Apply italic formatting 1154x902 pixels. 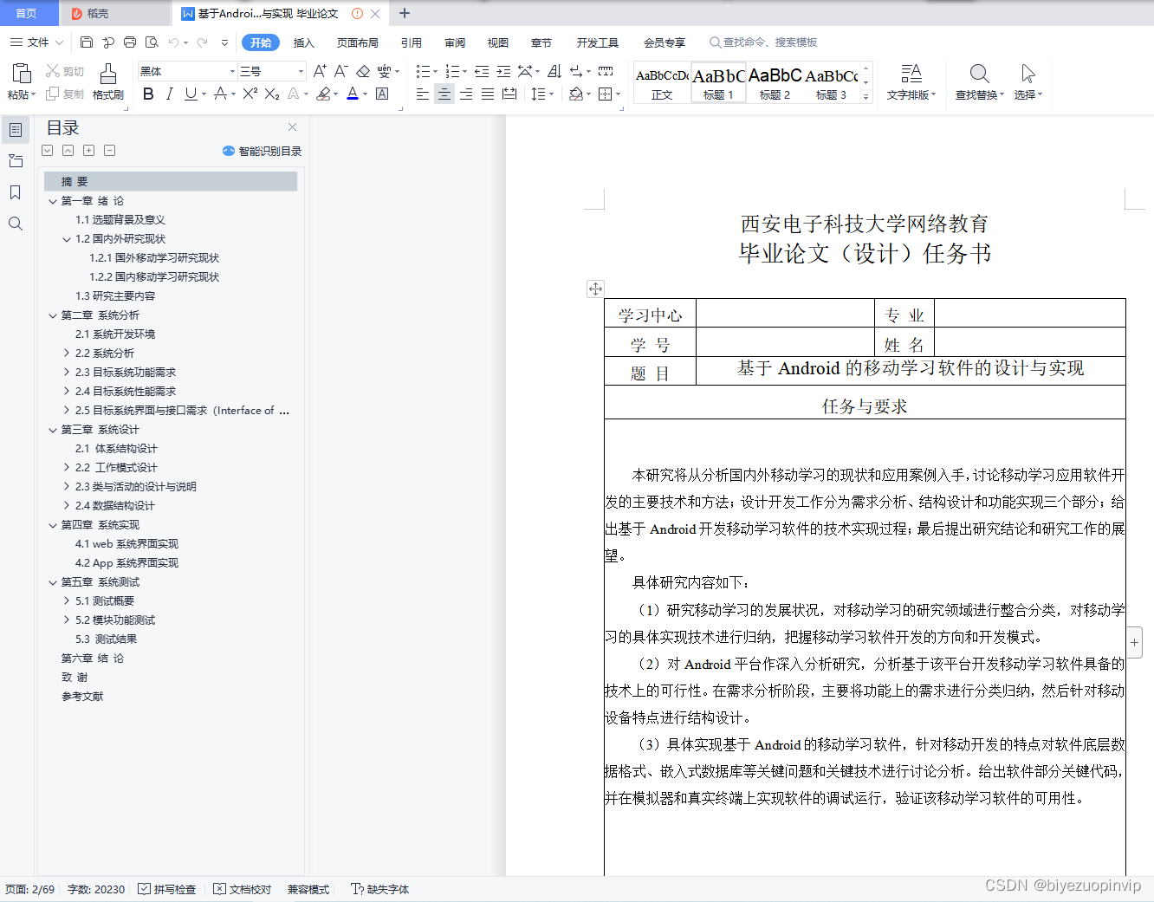tap(169, 94)
